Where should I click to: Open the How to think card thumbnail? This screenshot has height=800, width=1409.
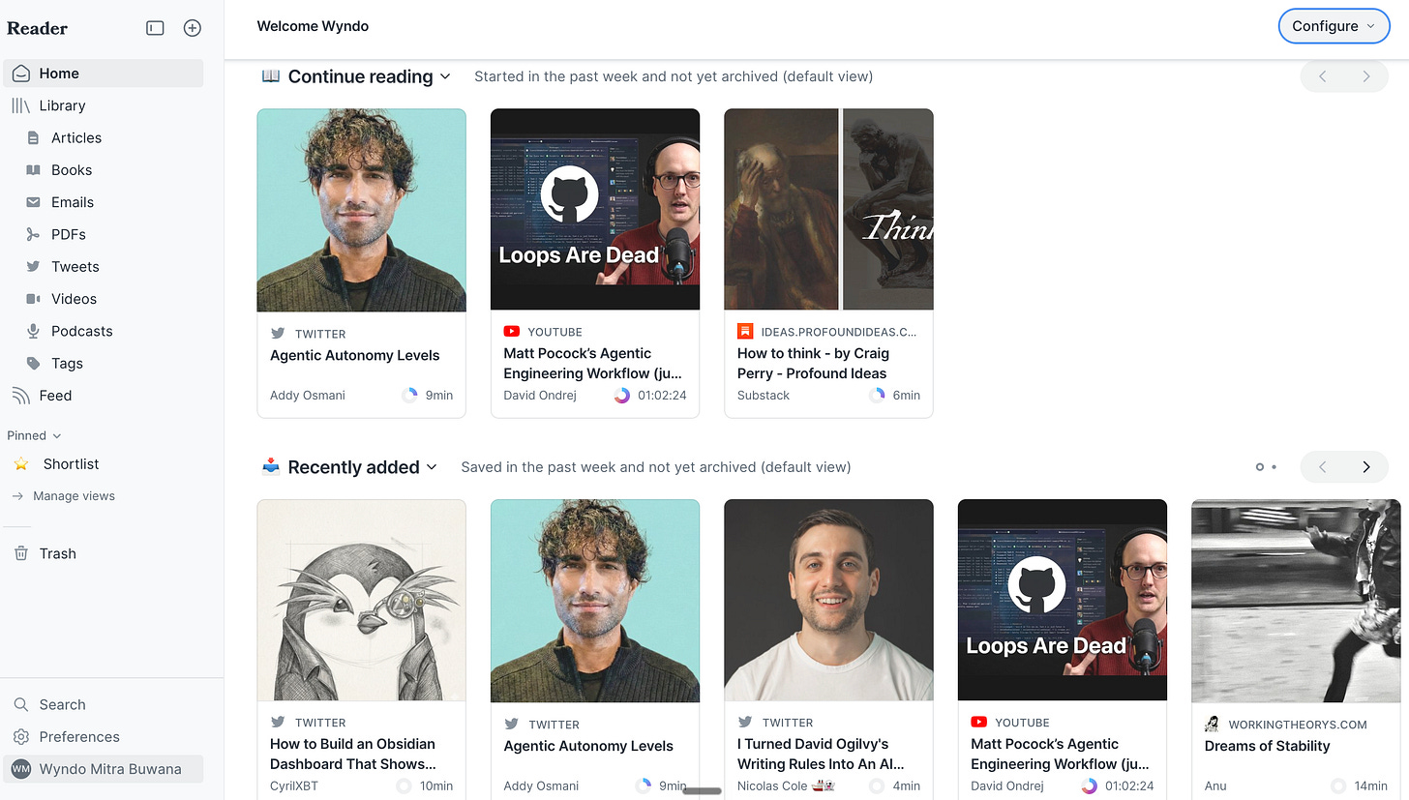point(828,209)
